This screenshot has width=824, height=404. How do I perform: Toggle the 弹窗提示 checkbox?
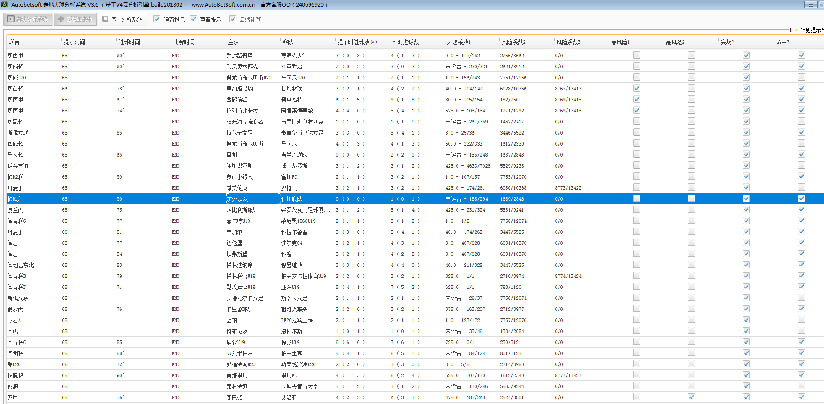pos(157,19)
